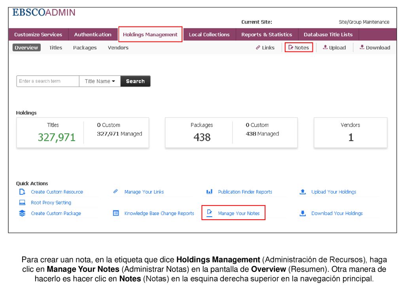Click the Create Custom Resource document icon
The image size is (405, 304).
click(x=22, y=192)
